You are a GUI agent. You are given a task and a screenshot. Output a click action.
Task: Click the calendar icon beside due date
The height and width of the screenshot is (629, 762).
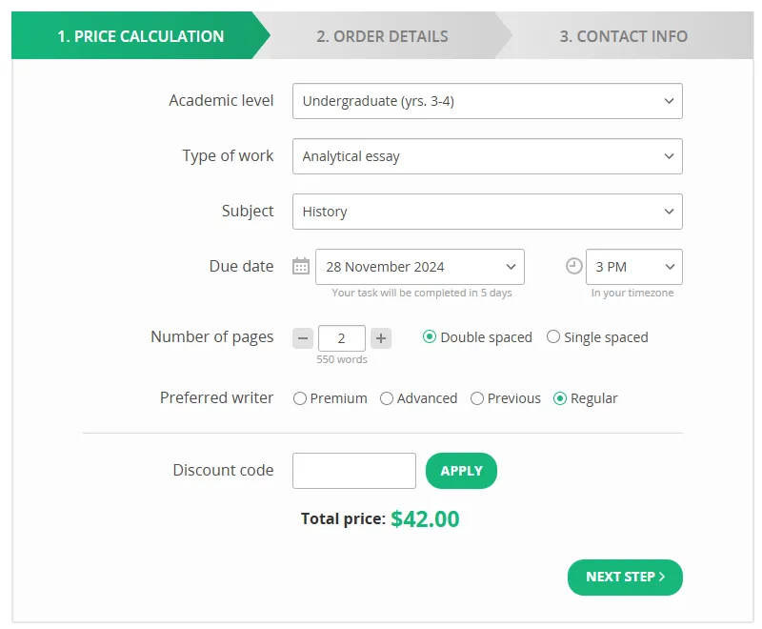point(301,267)
